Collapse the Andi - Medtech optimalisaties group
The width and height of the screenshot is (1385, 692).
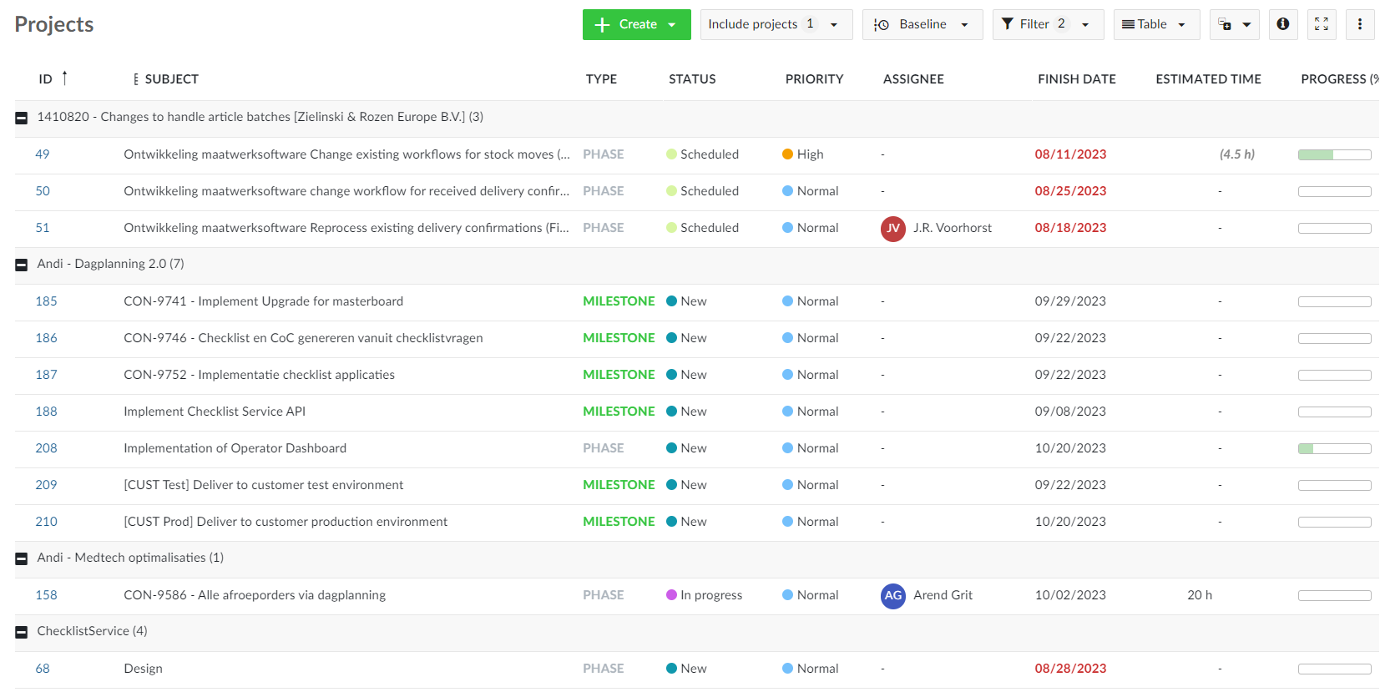coord(22,558)
